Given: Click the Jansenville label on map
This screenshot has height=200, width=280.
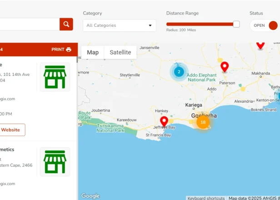Looking at the screenshot, I should (149, 48).
